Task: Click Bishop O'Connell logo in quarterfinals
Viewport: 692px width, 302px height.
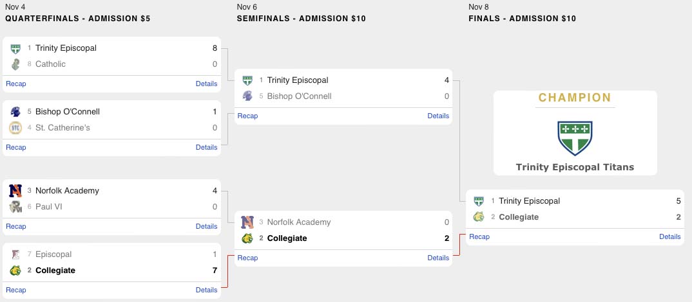Action: (15, 111)
